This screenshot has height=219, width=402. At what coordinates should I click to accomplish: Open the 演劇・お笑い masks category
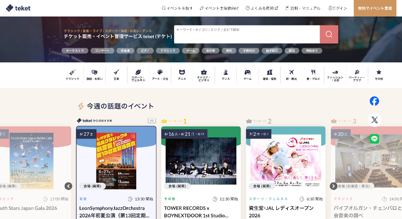[x=94, y=75]
